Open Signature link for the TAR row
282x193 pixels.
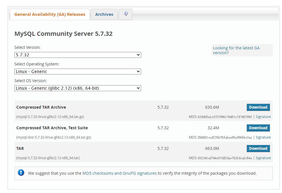point(263,158)
